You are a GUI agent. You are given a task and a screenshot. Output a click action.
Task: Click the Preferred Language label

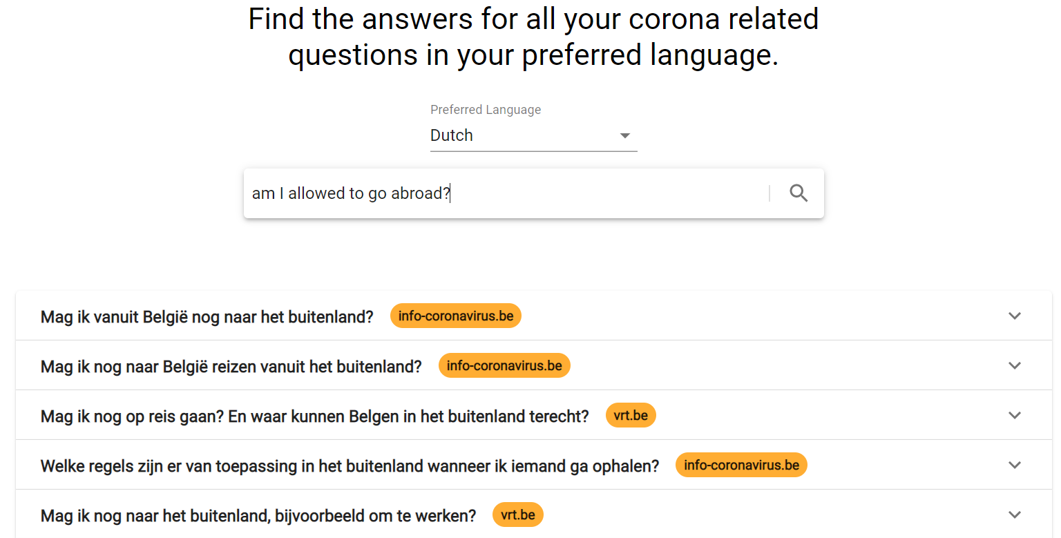click(486, 110)
